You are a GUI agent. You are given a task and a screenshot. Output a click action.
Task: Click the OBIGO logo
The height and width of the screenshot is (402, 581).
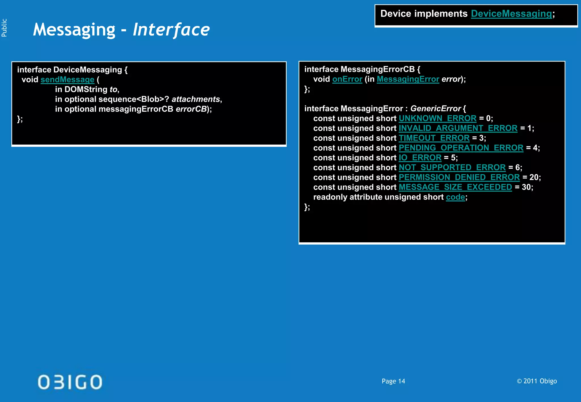[x=70, y=382]
